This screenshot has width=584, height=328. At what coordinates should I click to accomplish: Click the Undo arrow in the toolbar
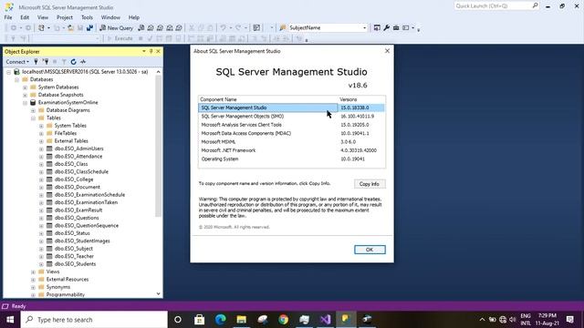pos(223,28)
